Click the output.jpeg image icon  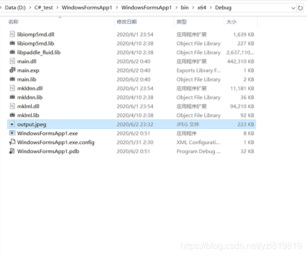(12, 124)
